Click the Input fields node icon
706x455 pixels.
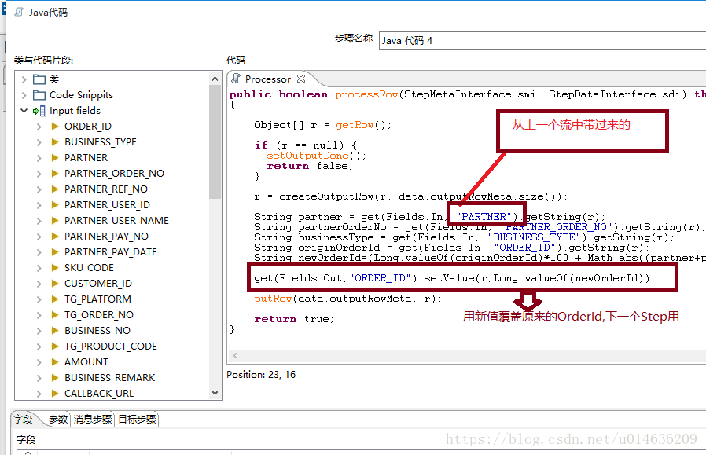tap(39, 111)
